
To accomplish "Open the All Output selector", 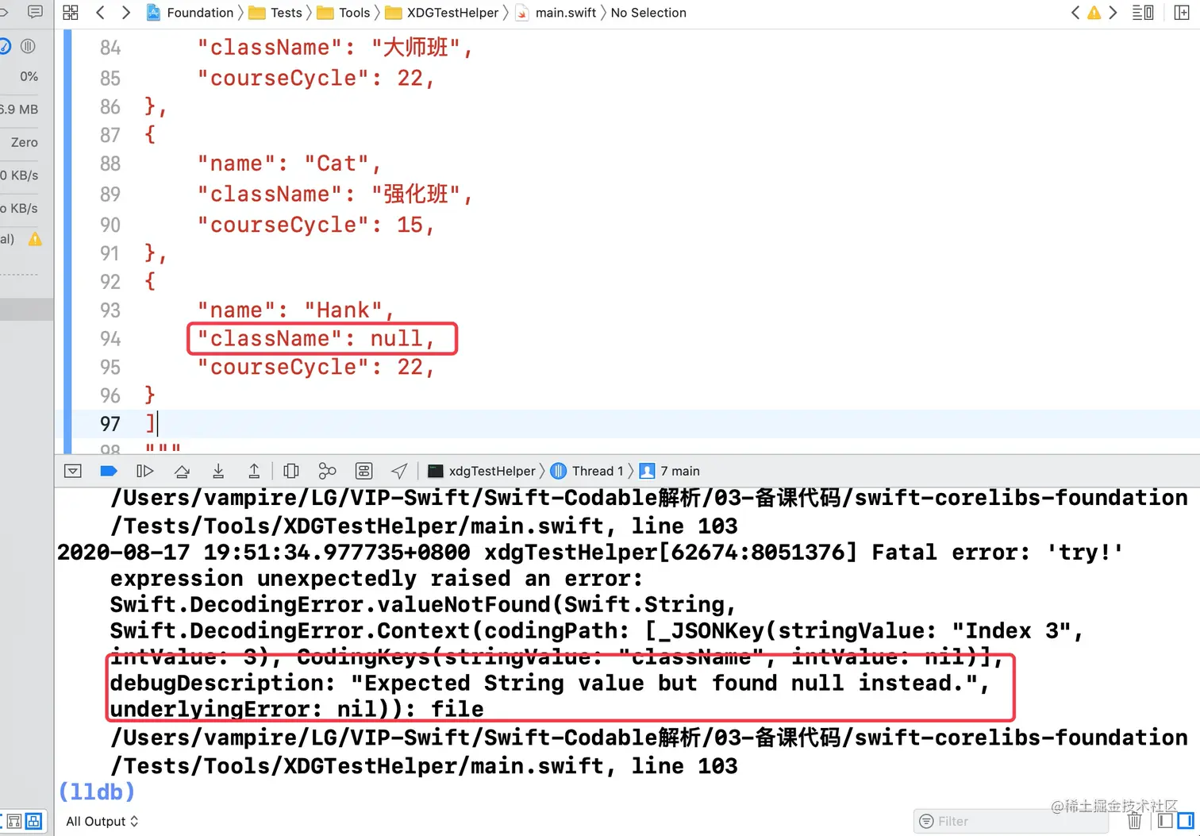I will (x=102, y=821).
